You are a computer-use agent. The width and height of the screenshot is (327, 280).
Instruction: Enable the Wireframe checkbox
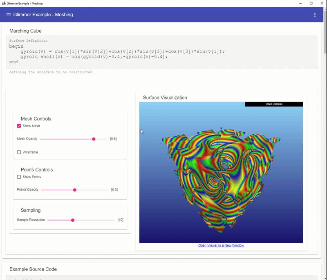pyautogui.click(x=19, y=152)
